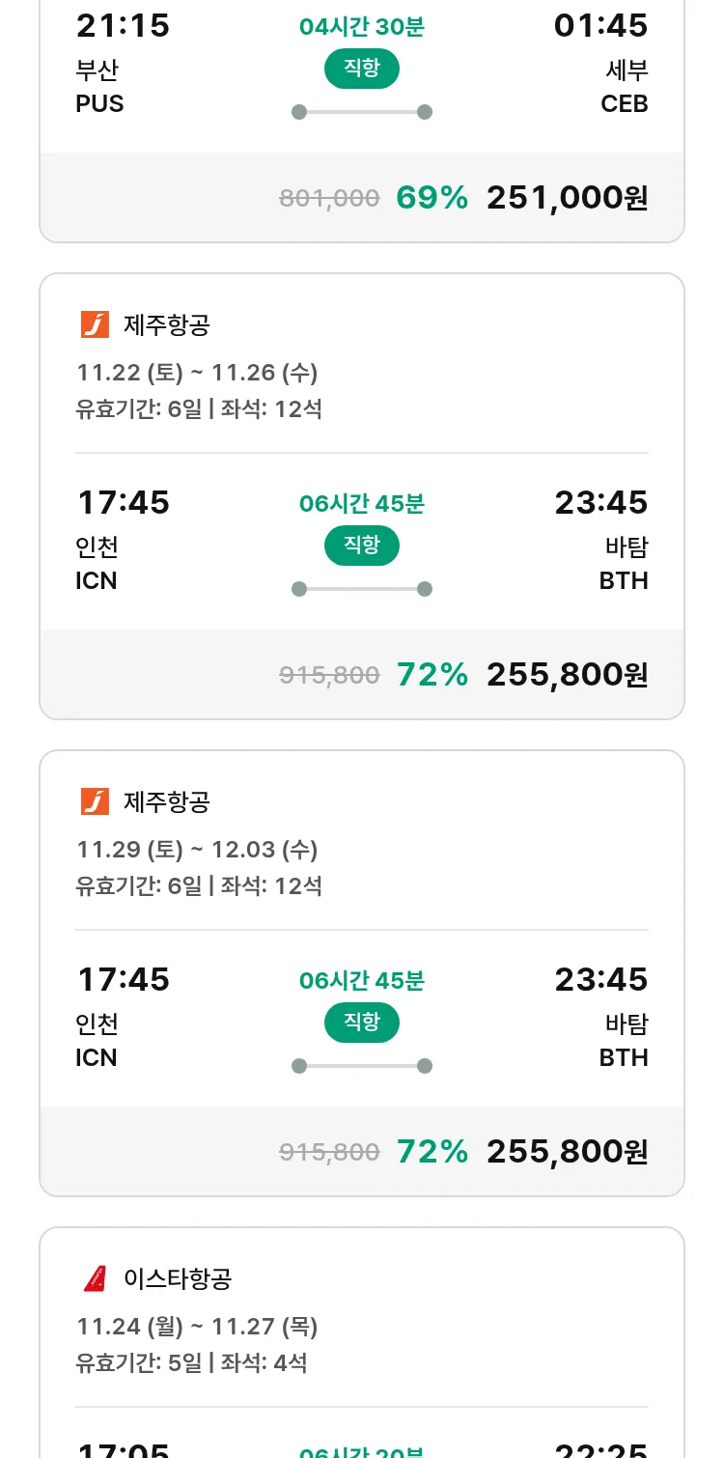Click the Jeju Air logo on the 11.22 flight
724x1458 pixels.
point(95,324)
